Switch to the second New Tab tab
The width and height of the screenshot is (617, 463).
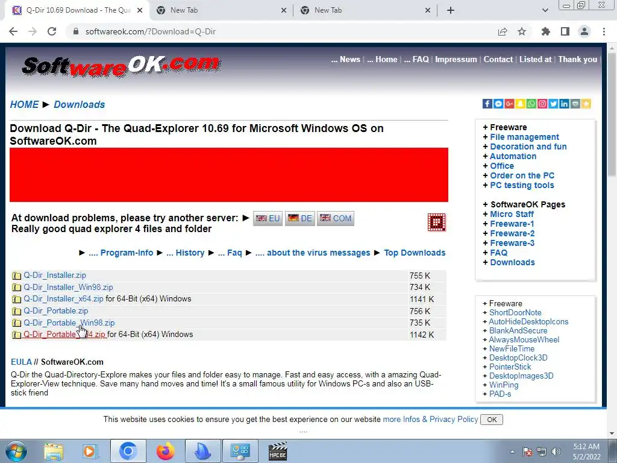pyautogui.click(x=222, y=10)
